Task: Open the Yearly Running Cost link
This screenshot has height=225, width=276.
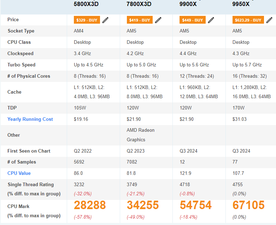Action: click(30, 119)
